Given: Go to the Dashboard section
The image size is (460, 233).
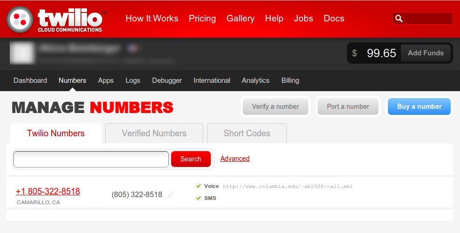Looking at the screenshot, I should (30, 80).
